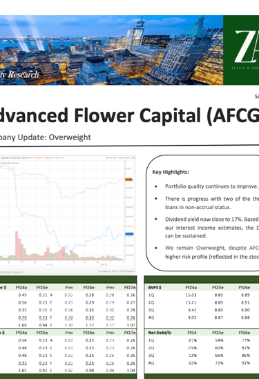The height and width of the screenshot is (379, 259).
Task: Click the 'We remain Overweight' bullet text
Action: (x=212, y=252)
